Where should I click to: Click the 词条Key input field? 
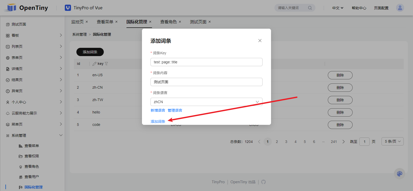pos(206,62)
